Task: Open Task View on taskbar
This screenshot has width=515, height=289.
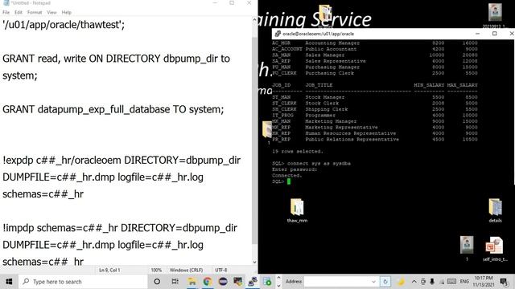Action: (x=175, y=282)
